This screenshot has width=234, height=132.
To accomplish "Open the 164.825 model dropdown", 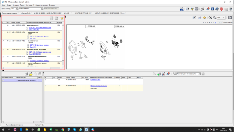I will 68,13.
